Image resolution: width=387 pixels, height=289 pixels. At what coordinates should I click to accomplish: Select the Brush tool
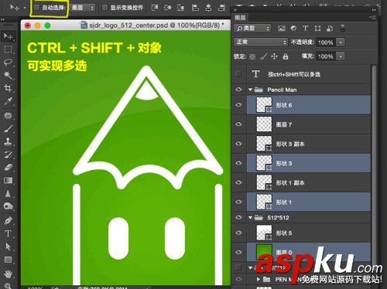tap(9, 128)
